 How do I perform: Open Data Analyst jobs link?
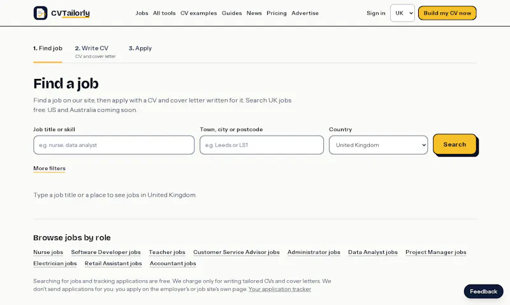point(373,252)
